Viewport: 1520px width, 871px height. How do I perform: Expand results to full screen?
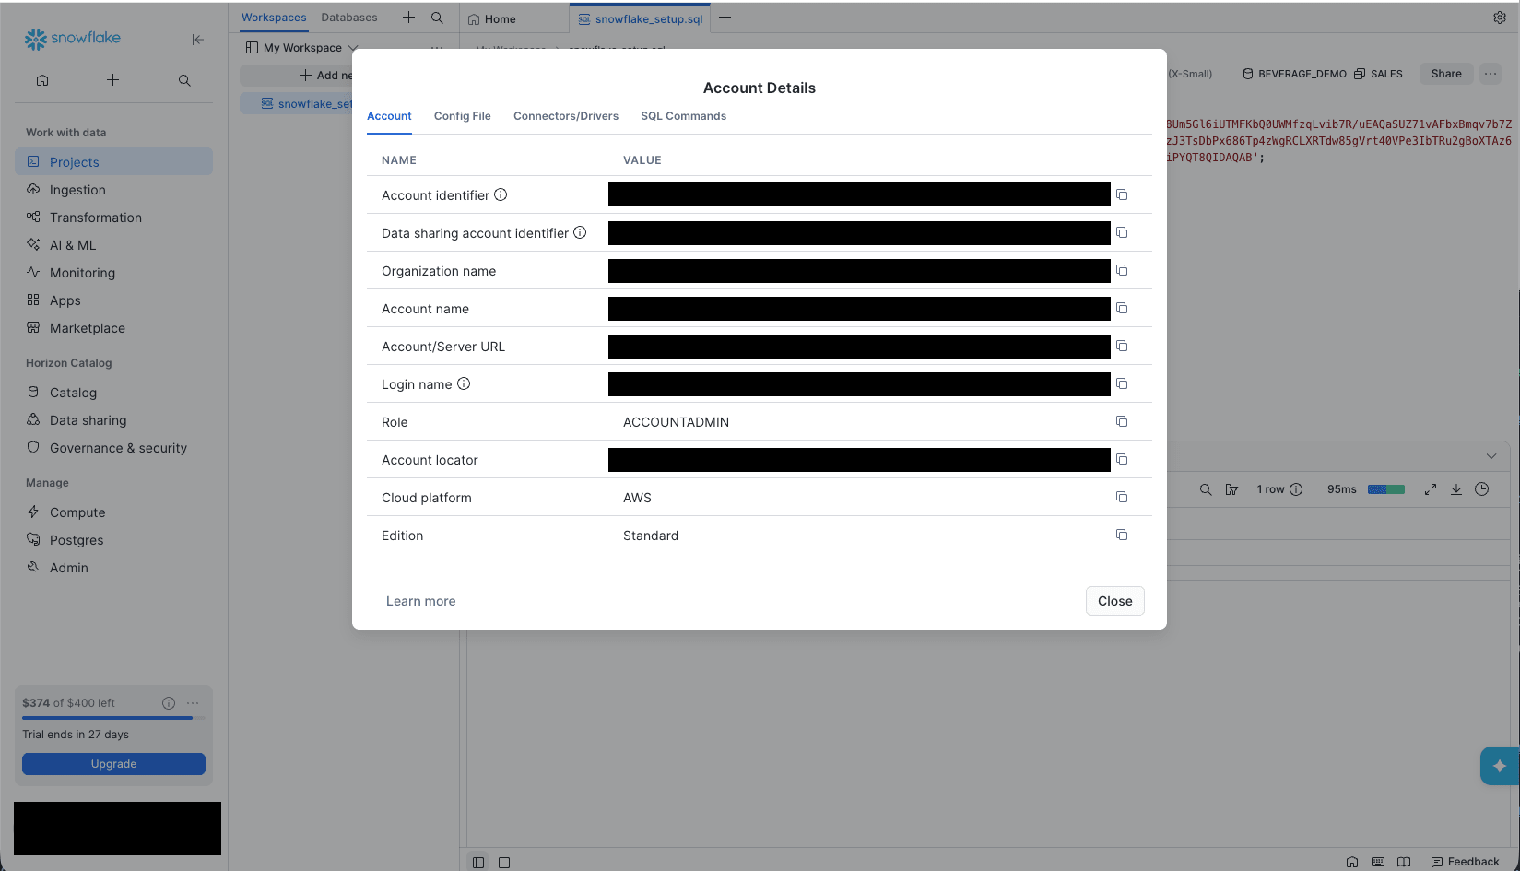point(1431,489)
